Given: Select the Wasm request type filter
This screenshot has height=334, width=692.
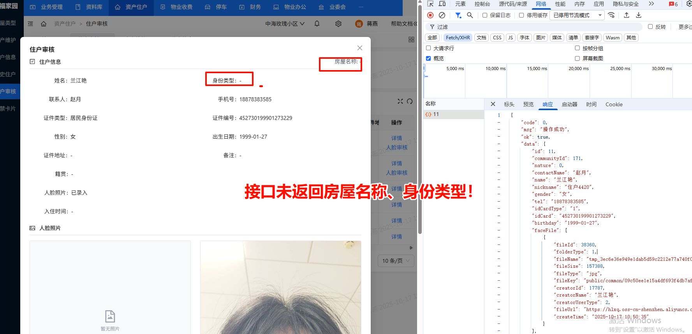Looking at the screenshot, I should point(613,38).
